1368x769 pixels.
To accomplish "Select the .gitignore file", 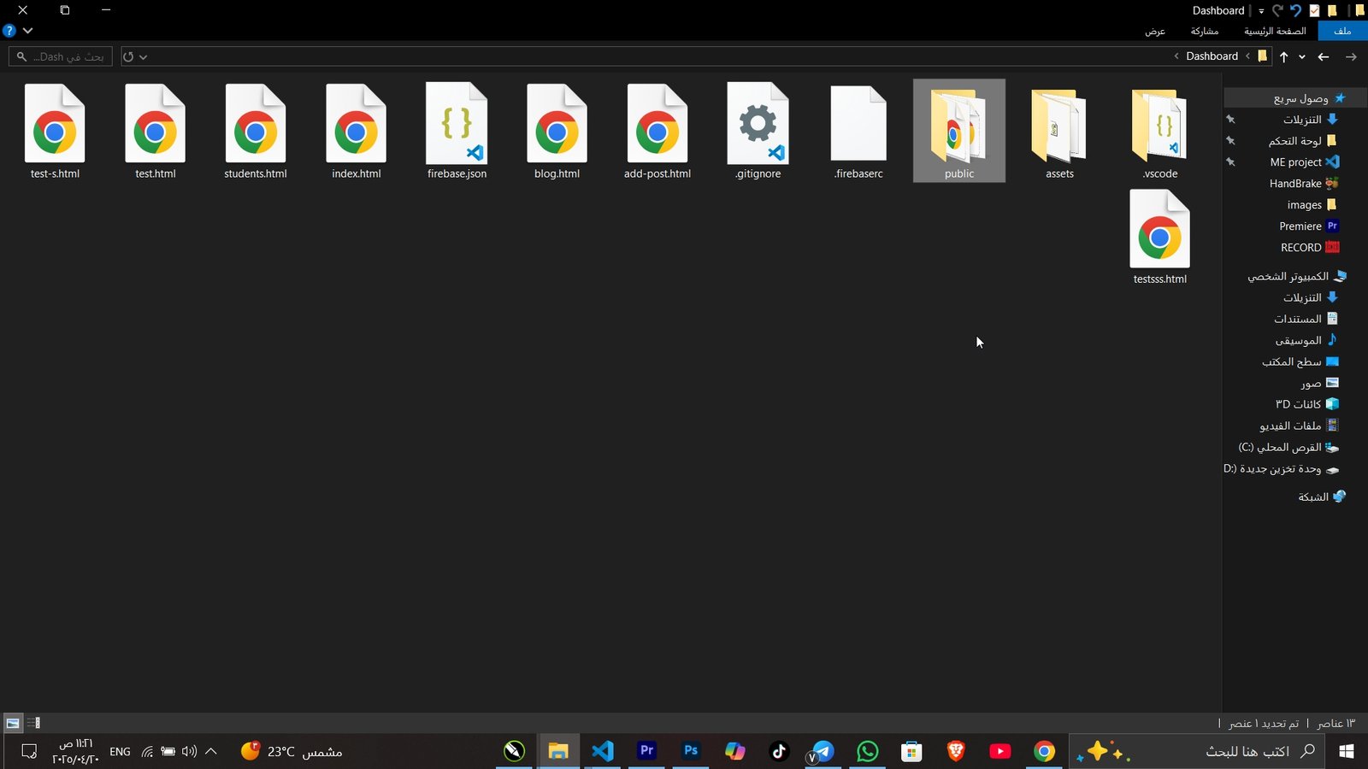I will click(758, 132).
